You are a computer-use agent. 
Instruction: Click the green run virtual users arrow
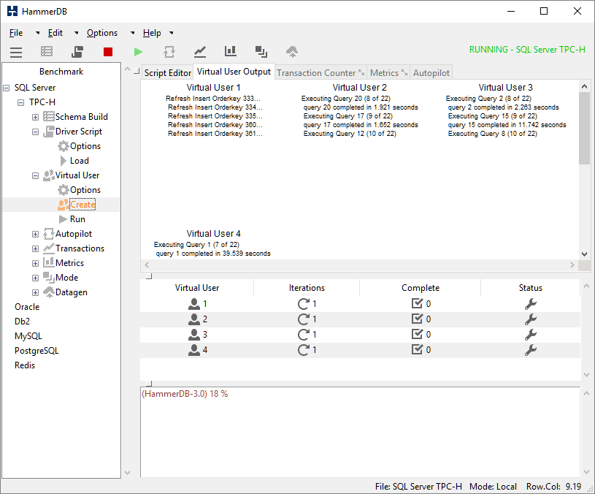139,52
